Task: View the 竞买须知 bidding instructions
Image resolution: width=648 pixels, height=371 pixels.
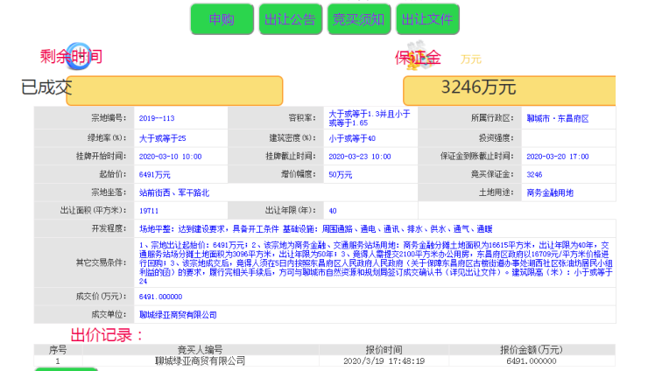Action: [358, 19]
